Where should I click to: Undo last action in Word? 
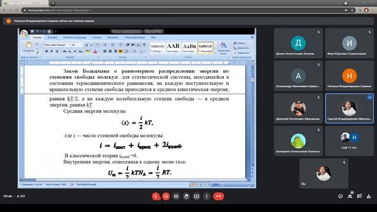click(37, 31)
